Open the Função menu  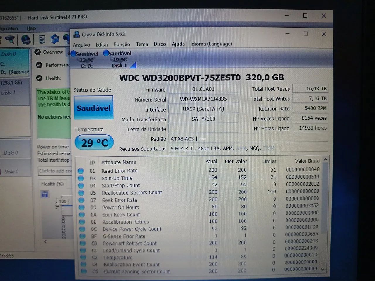click(x=122, y=44)
